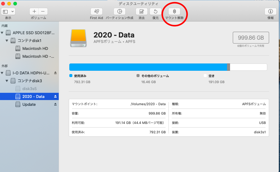Select the Macintosh HD volume

pos(35,48)
